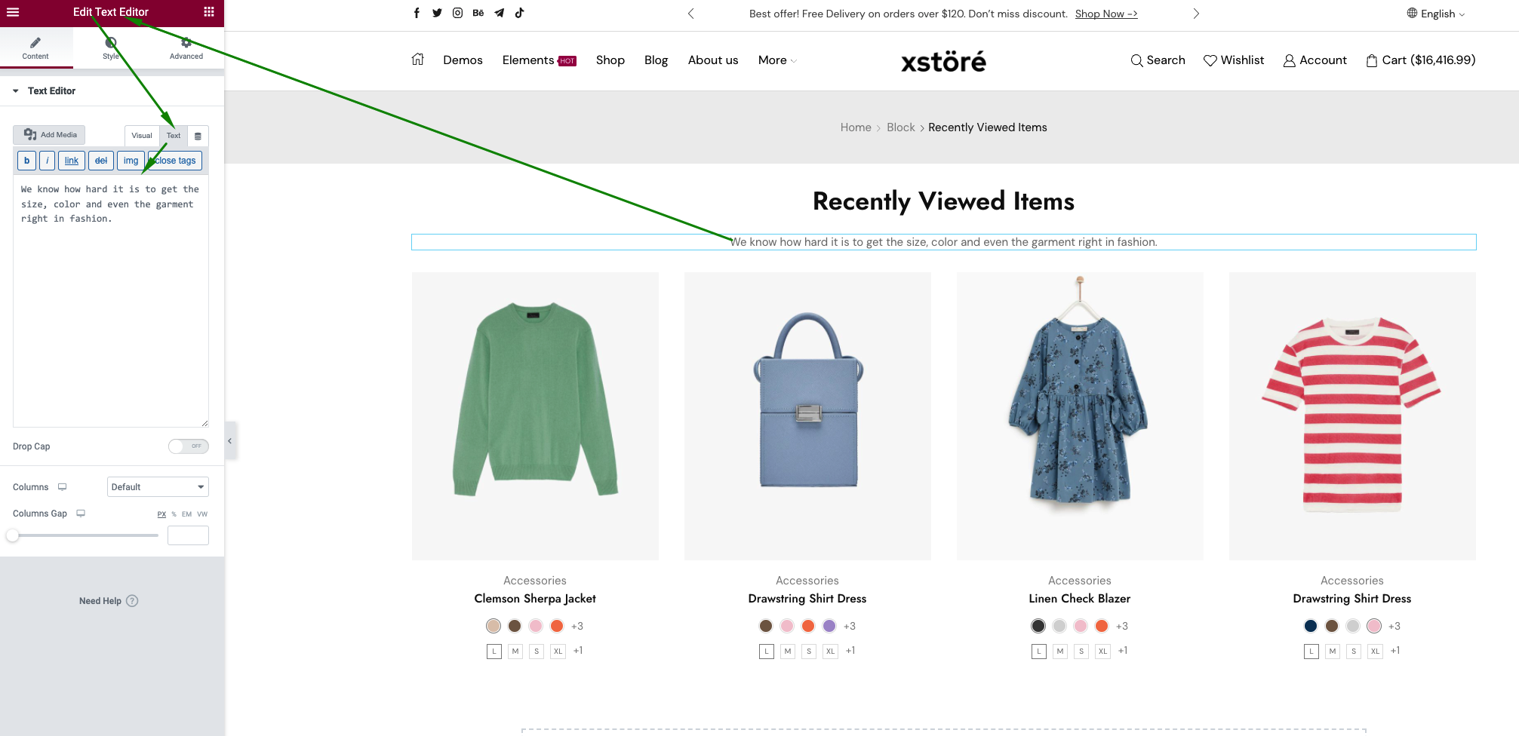This screenshot has height=736, width=1519.
Task: Switch to the Content tab
Action: coord(35,48)
